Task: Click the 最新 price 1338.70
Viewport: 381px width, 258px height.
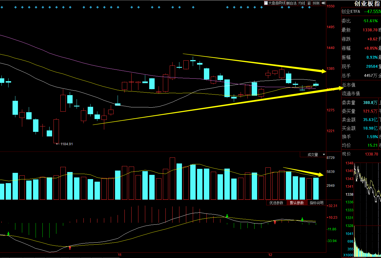Action: pos(370,30)
